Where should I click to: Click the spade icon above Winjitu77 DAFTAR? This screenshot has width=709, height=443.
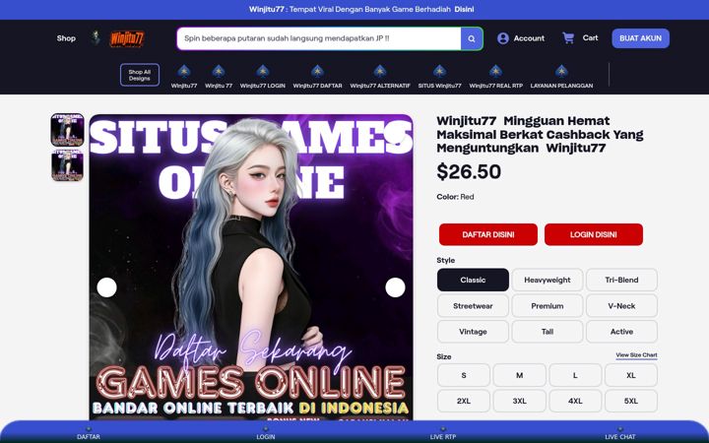click(x=317, y=72)
